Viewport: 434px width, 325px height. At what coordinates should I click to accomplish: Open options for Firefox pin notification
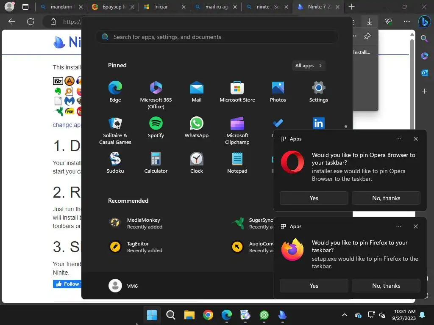click(x=399, y=226)
